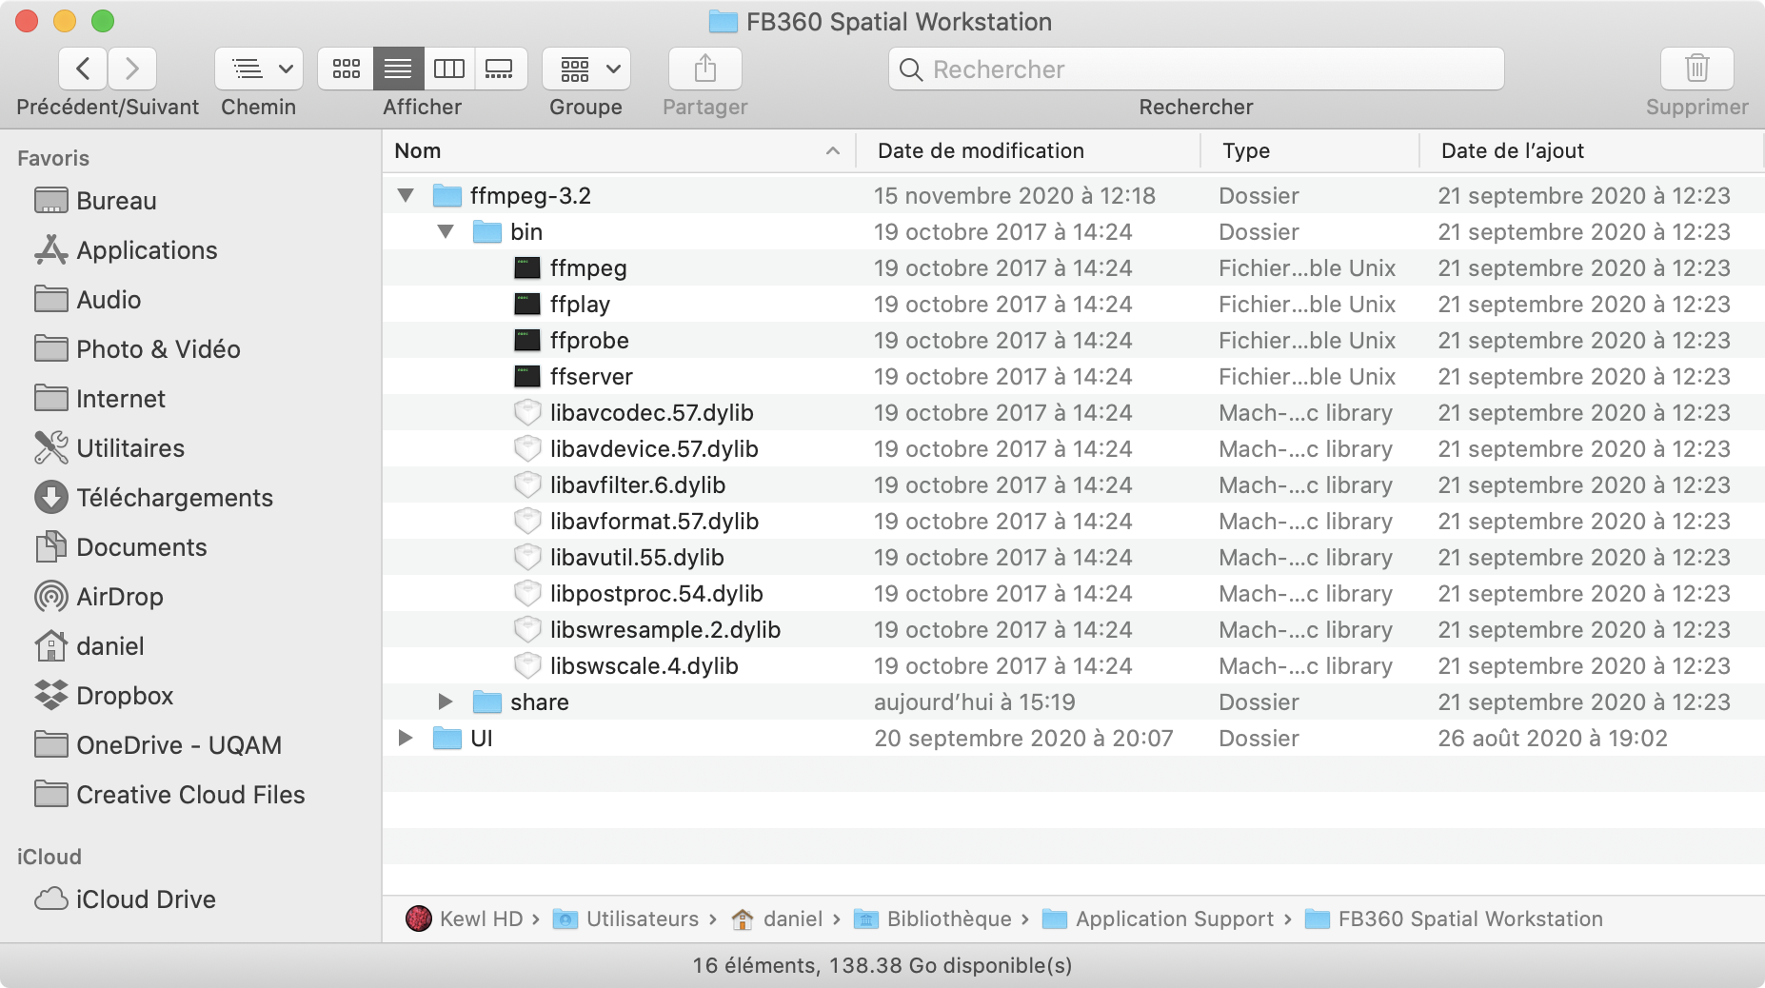Switch to column view mode
The width and height of the screenshot is (1765, 988).
point(448,69)
